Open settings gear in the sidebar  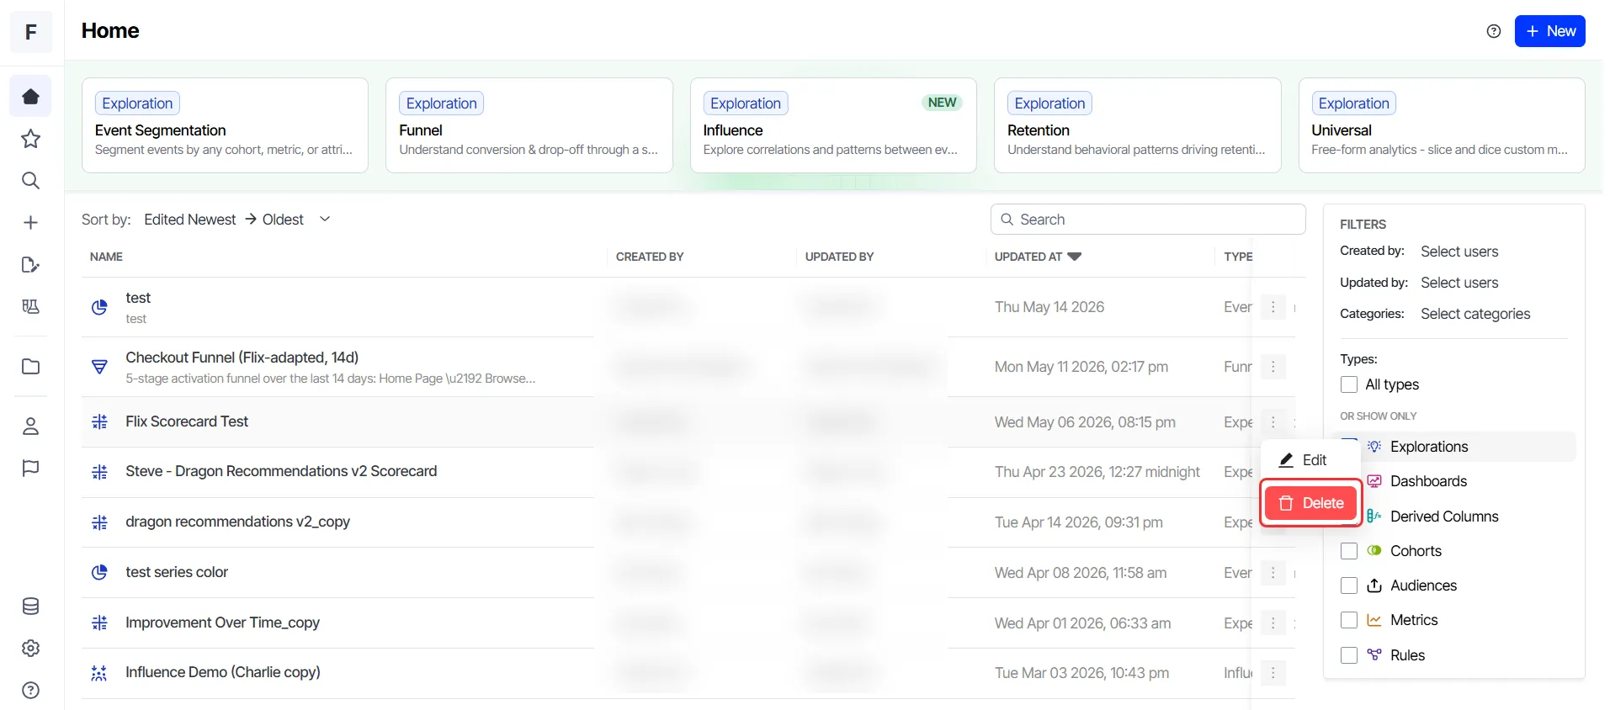pyautogui.click(x=31, y=649)
